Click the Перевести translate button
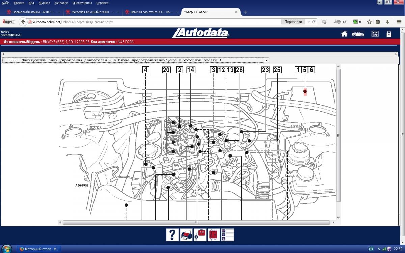 coord(293,22)
